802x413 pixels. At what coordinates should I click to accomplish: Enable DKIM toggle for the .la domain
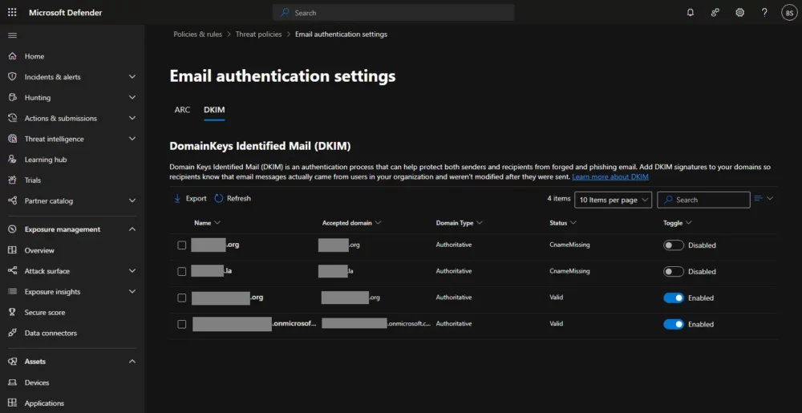[x=674, y=272]
